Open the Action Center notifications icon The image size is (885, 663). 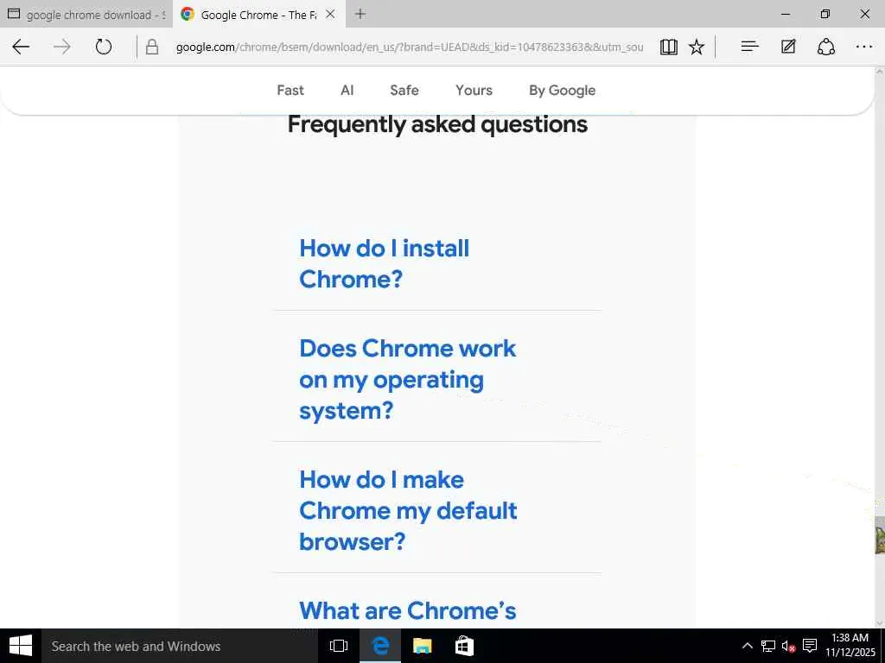[810, 646]
